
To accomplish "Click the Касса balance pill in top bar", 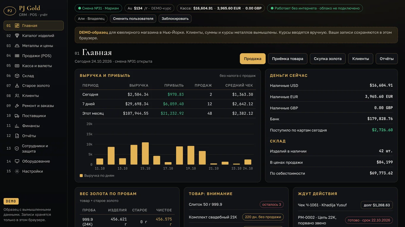I will point(221,8).
